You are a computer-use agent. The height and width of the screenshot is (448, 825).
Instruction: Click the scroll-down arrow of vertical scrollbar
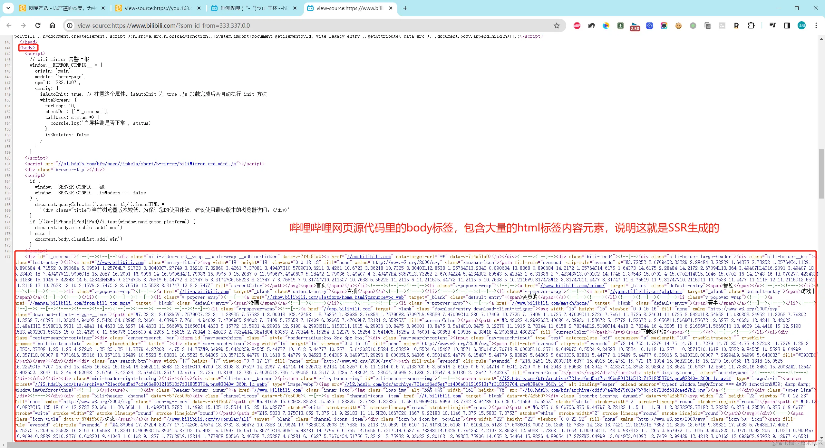click(x=821, y=438)
